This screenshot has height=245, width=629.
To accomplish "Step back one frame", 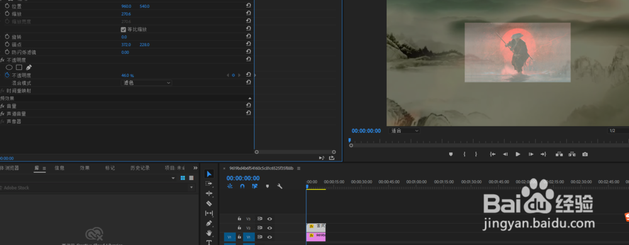I will pyautogui.click(x=505, y=154).
